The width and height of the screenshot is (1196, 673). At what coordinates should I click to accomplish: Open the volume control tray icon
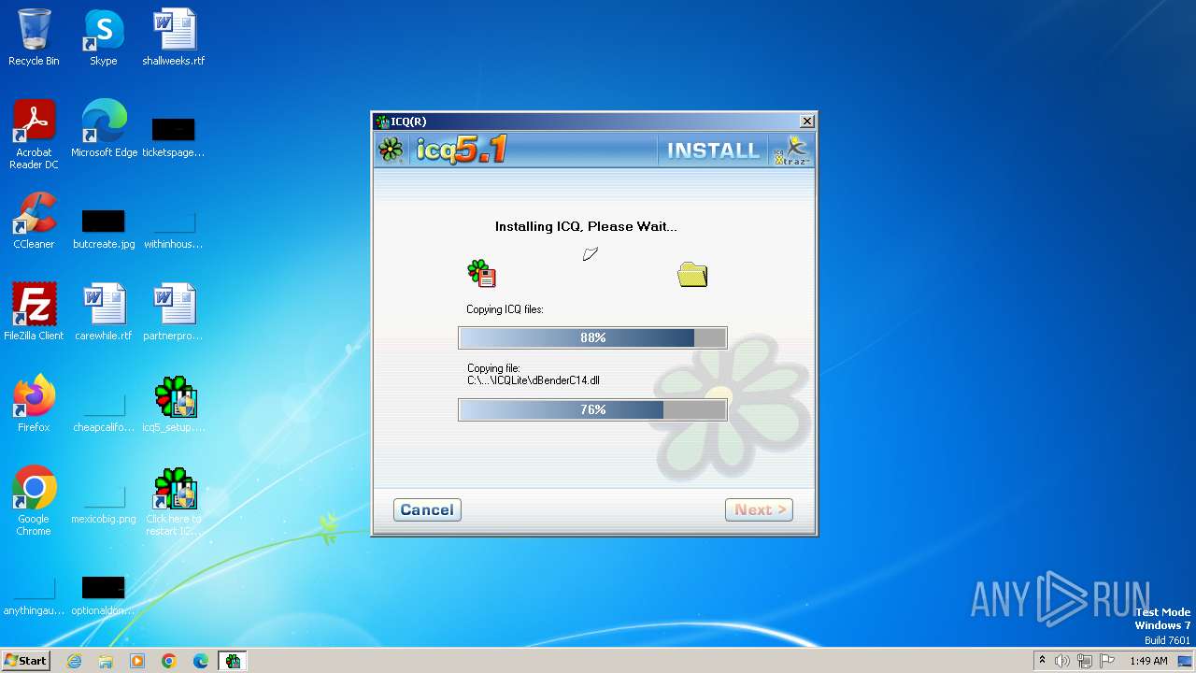coord(1062,661)
